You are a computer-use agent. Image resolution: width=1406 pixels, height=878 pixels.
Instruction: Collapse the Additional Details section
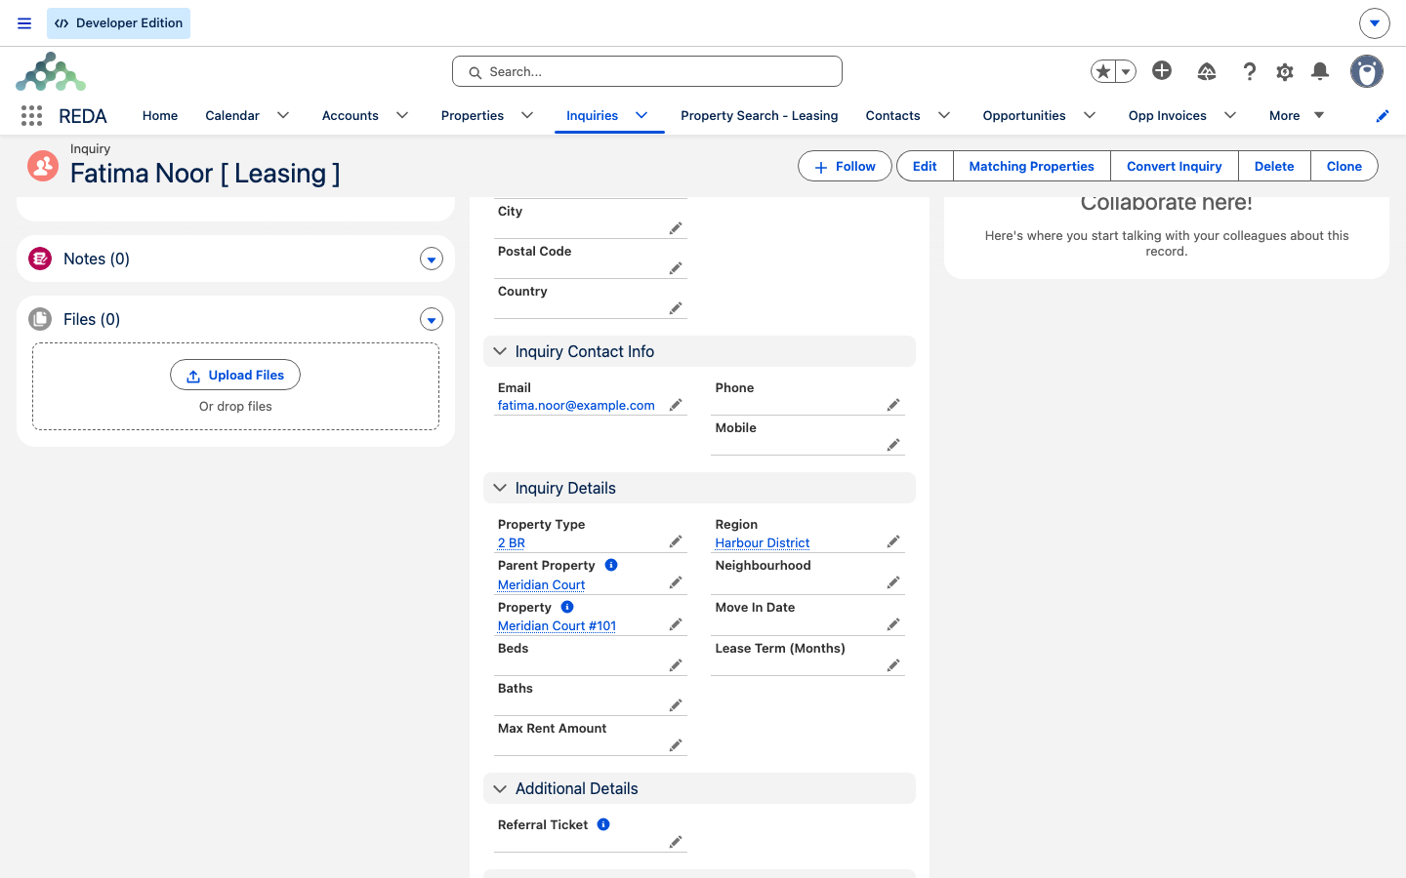tap(500, 788)
